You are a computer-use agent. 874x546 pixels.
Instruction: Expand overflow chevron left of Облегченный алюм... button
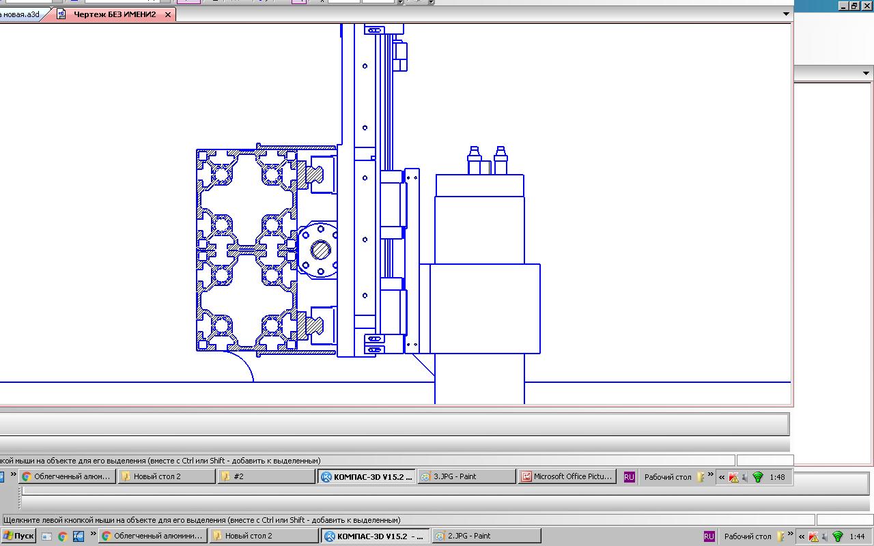click(13, 474)
